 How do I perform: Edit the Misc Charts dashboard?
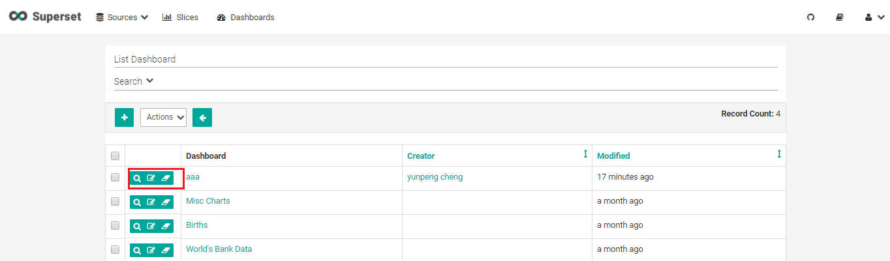tap(151, 202)
